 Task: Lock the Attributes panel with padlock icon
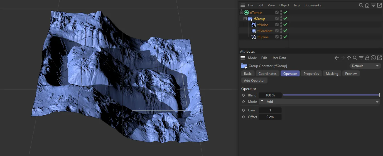[x=367, y=58]
